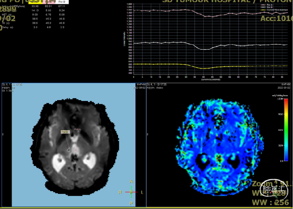
Task: Click the orientation crosshair center marker
Action: (x=131, y=192)
